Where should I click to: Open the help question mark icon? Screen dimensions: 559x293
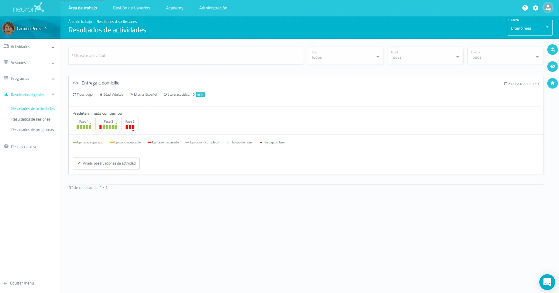click(x=525, y=8)
